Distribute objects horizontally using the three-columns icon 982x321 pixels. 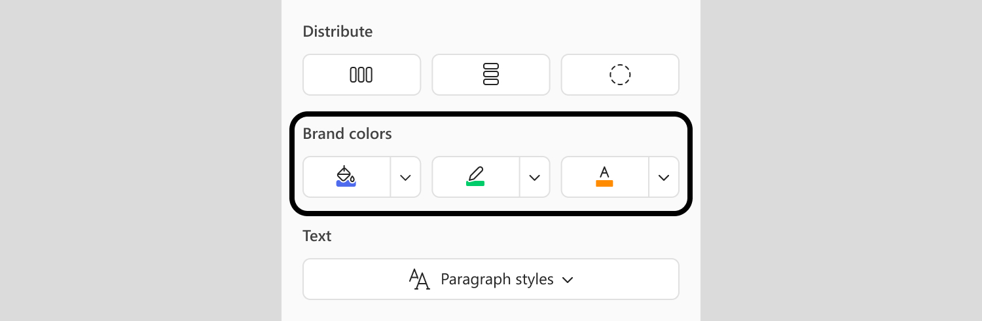tap(361, 75)
